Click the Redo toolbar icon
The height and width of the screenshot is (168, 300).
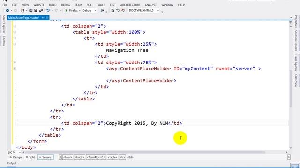click(56, 10)
